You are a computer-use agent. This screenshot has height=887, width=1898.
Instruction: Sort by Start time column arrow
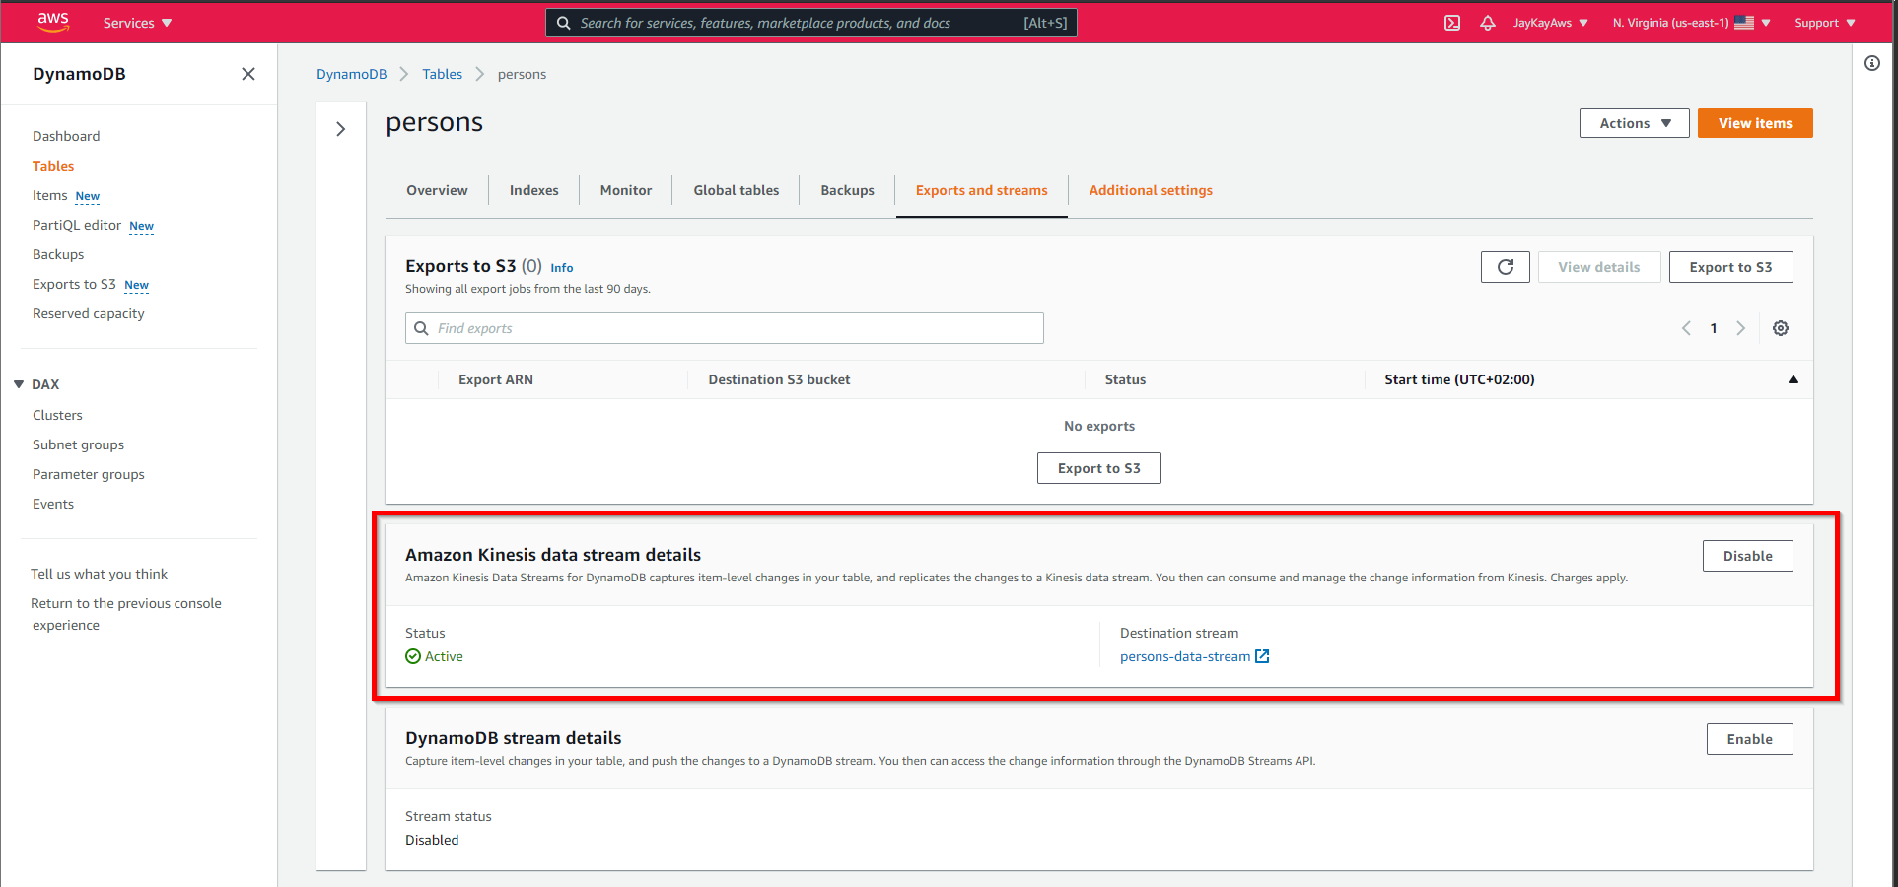click(1793, 379)
